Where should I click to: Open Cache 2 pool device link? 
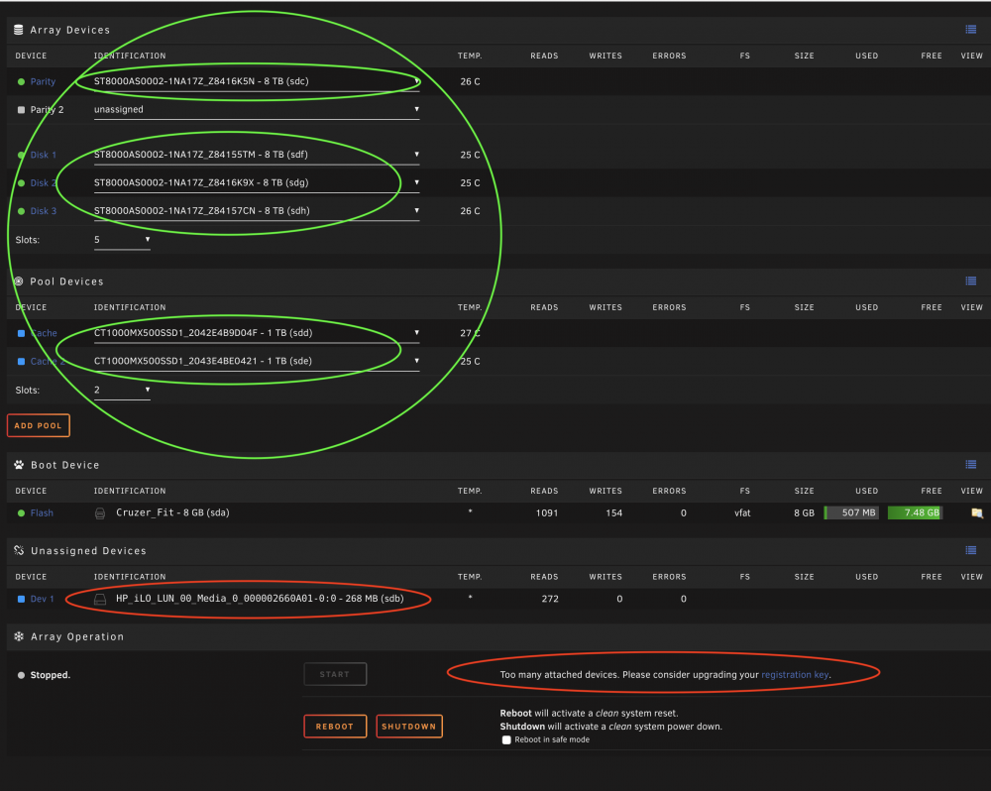48,361
